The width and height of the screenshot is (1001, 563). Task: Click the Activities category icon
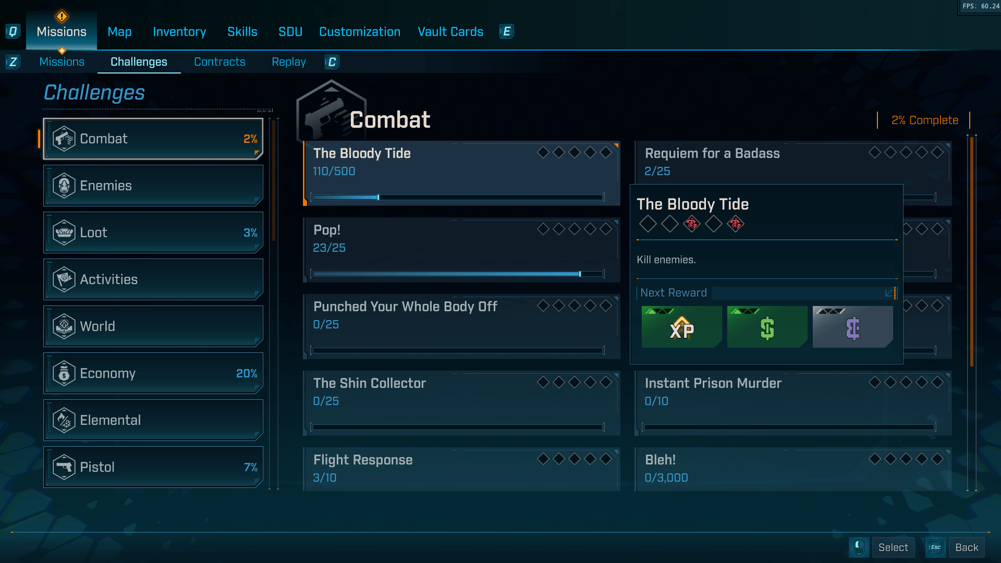pyautogui.click(x=64, y=279)
